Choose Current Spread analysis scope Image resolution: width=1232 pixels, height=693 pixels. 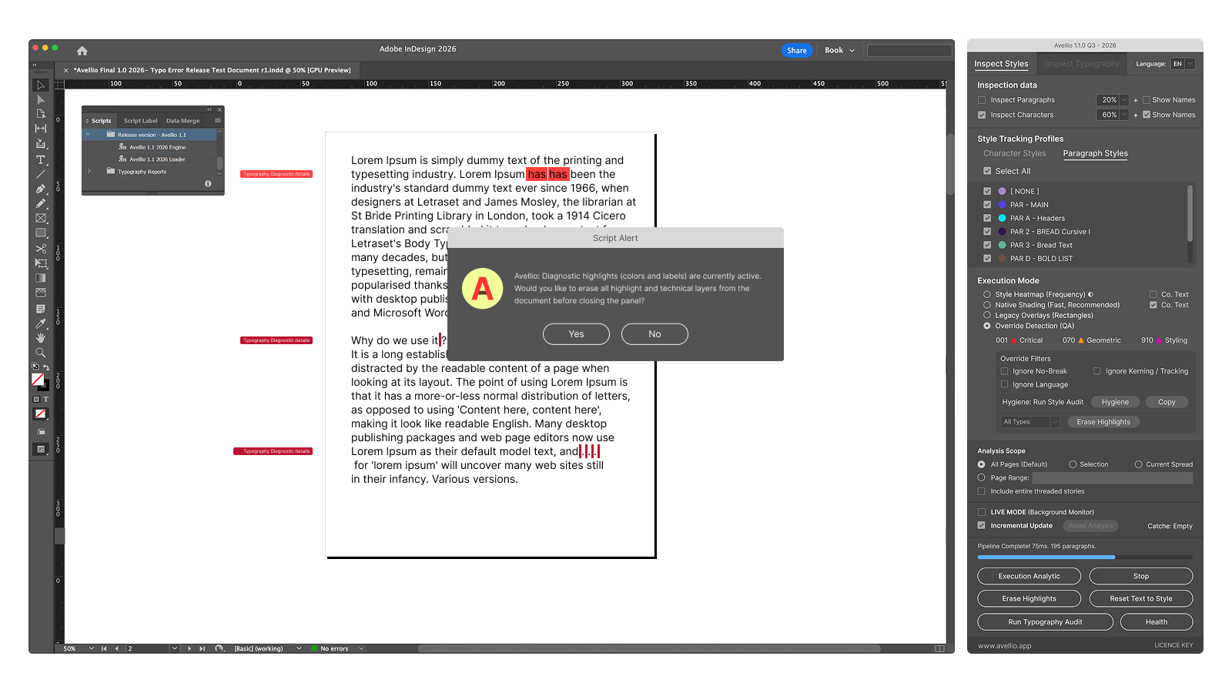click(1139, 464)
